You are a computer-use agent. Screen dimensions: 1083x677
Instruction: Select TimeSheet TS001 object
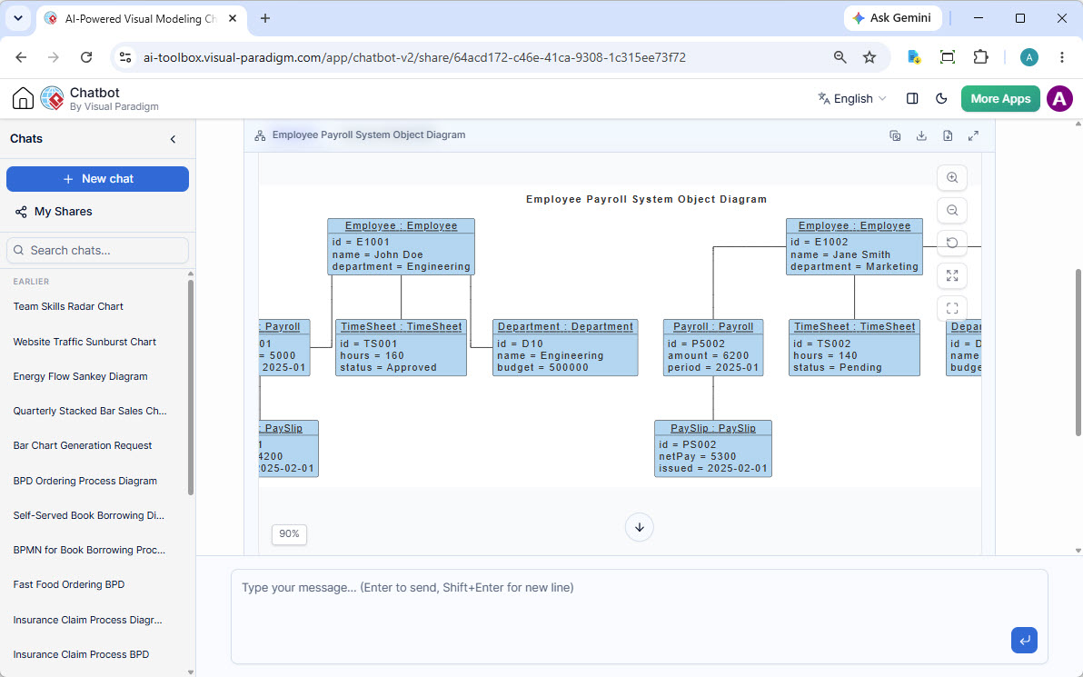[402, 347]
